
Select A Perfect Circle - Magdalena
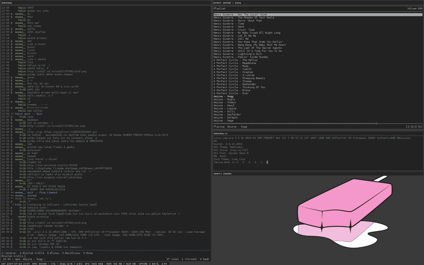pyautogui.click(x=235, y=63)
